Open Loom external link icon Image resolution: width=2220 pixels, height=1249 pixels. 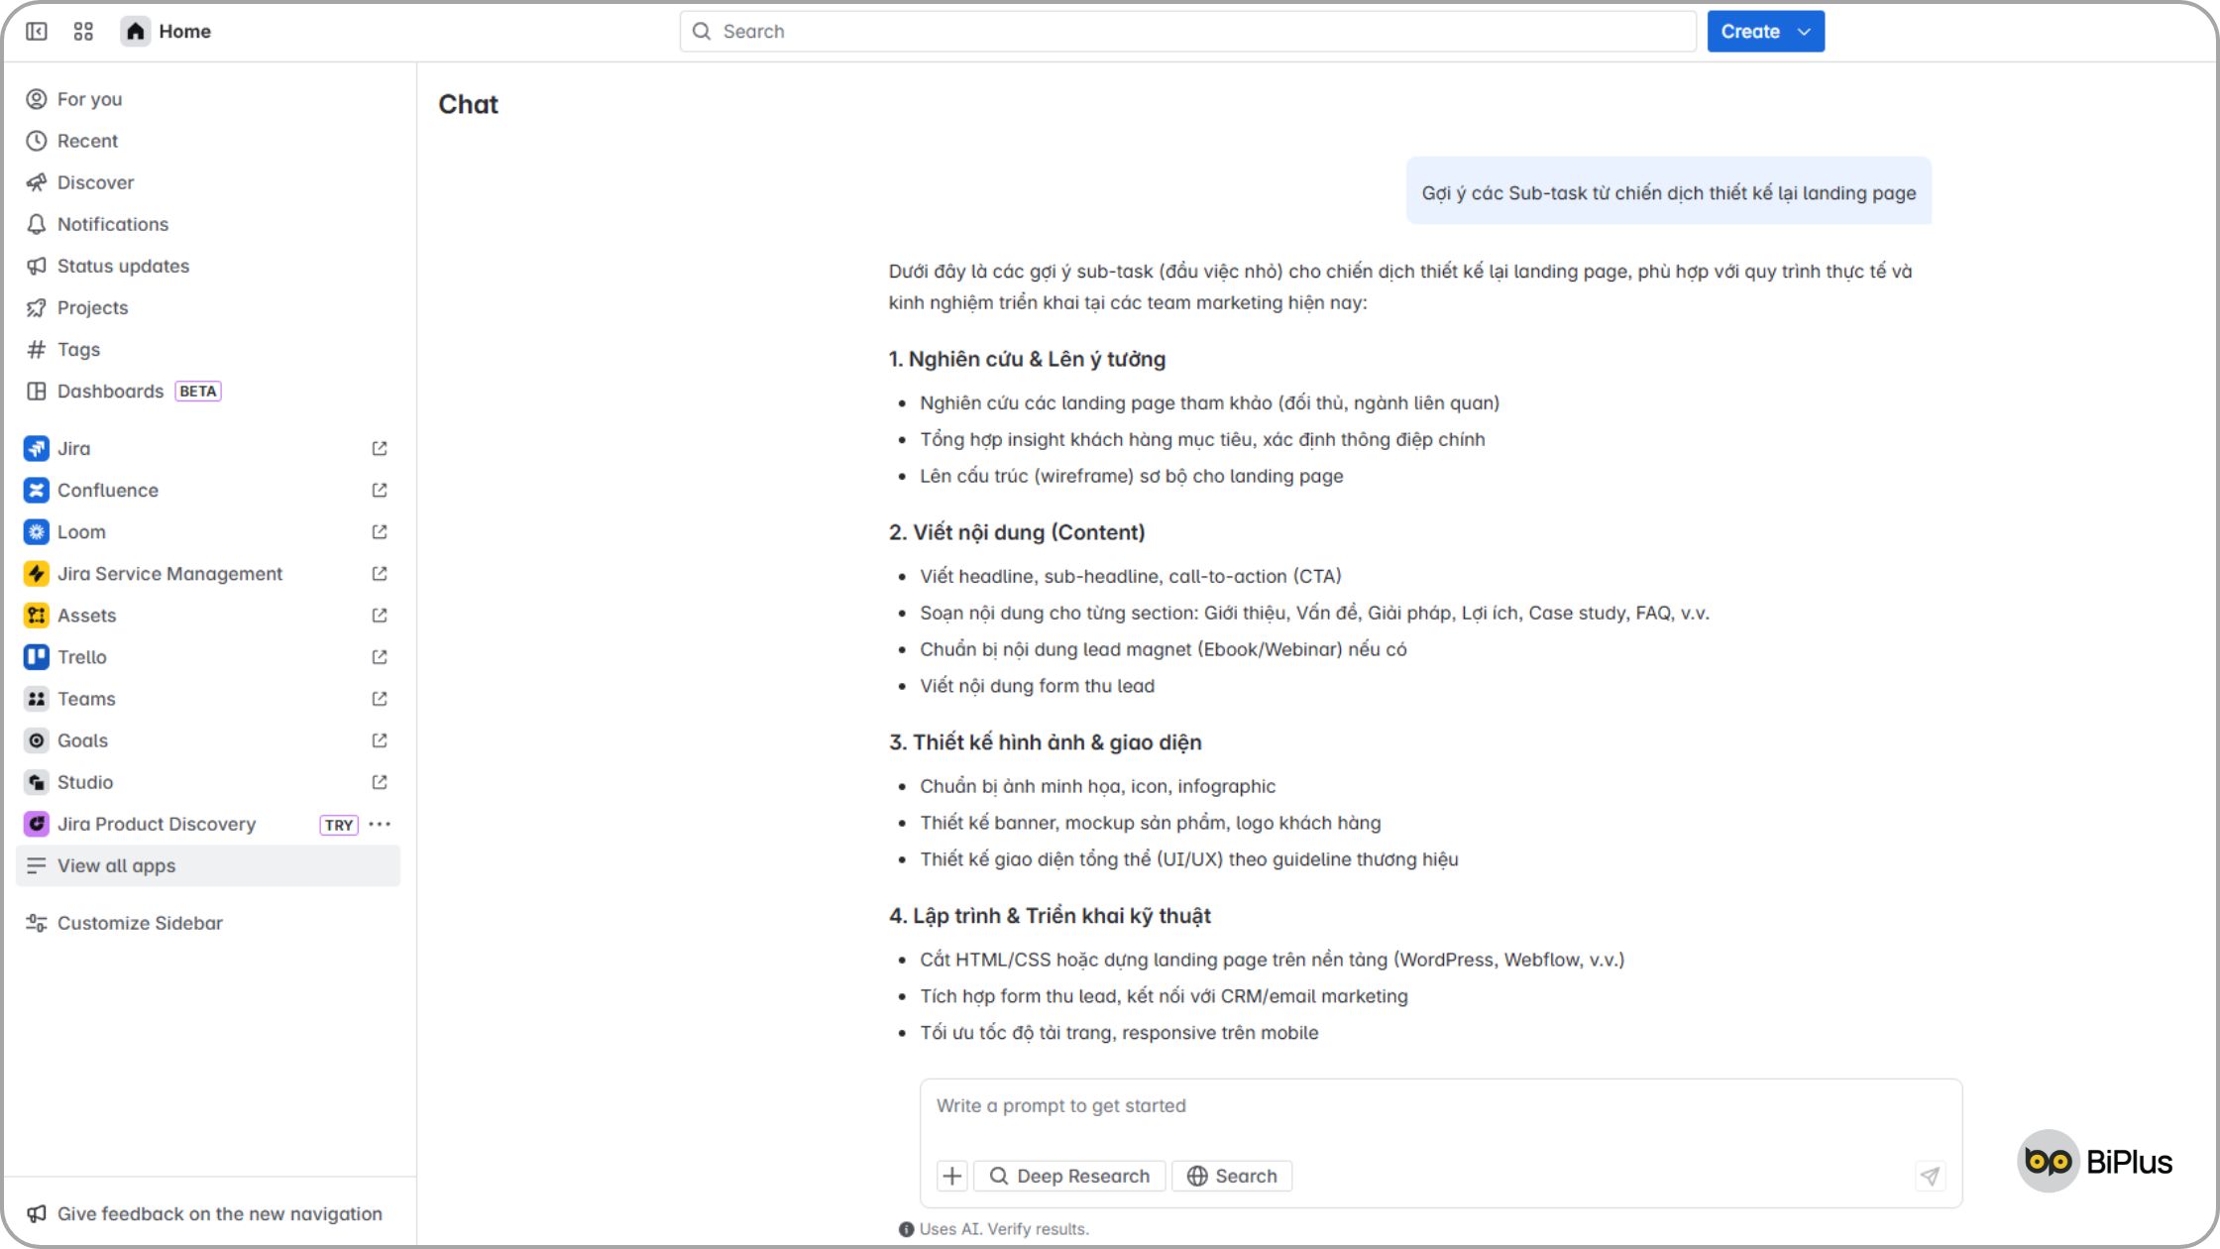380,531
